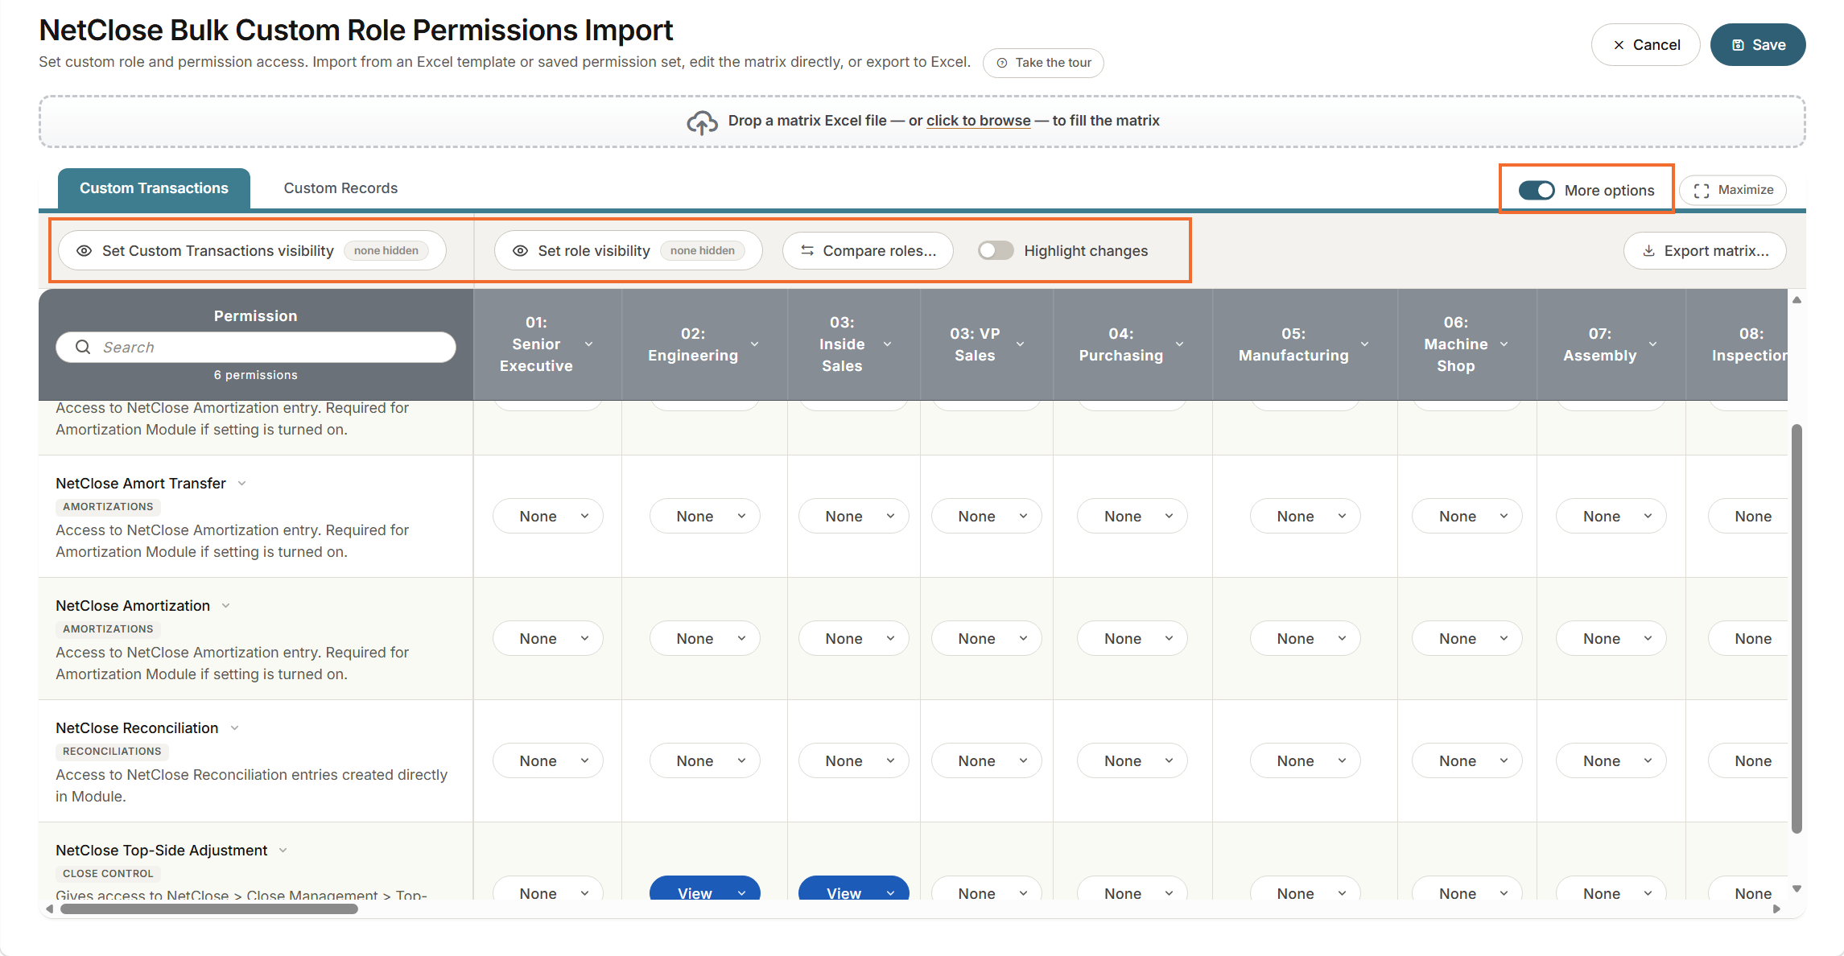The height and width of the screenshot is (956, 1844).
Task: Click the CLOSE CONTROL tag
Action: (108, 874)
